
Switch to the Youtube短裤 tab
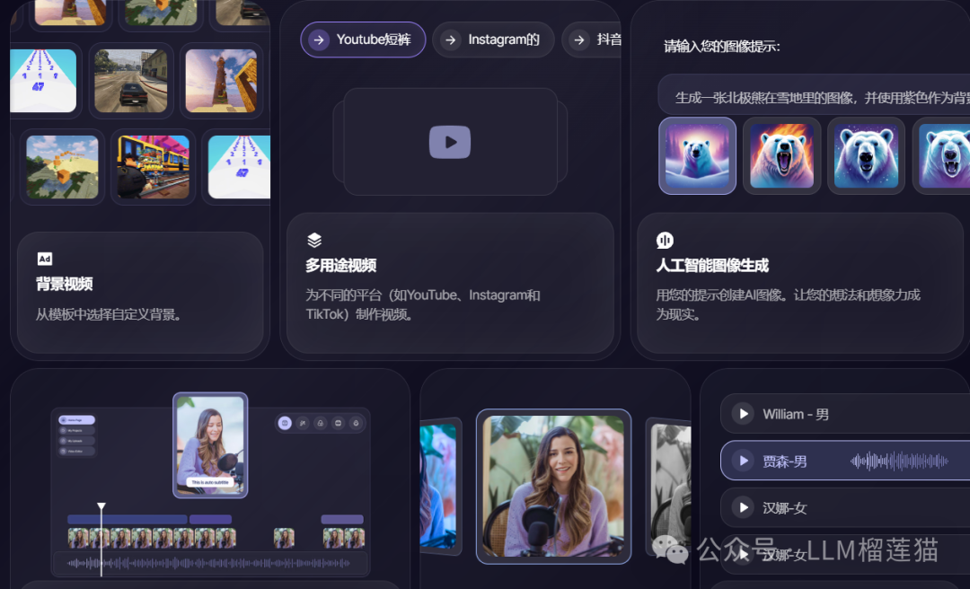(363, 40)
